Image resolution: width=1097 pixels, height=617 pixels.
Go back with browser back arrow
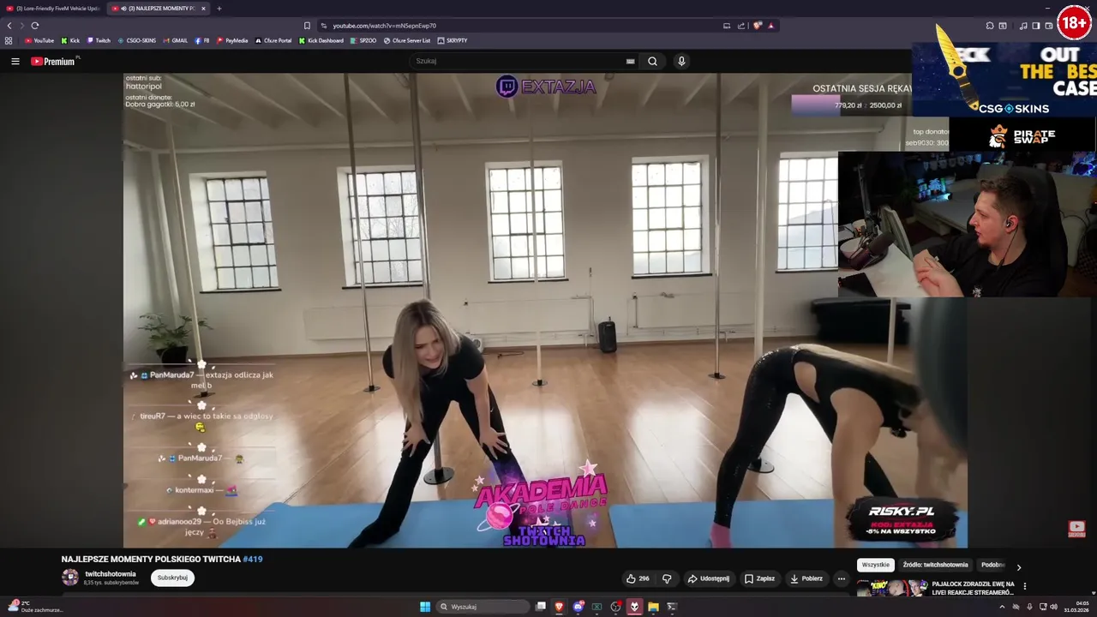click(9, 26)
